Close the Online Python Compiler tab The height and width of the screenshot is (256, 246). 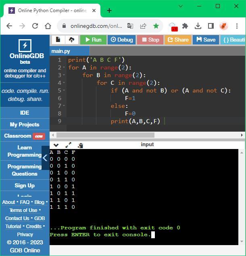[94, 10]
